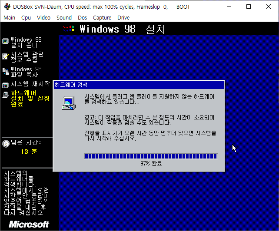Click the 시스템 재시작 step text

click(30, 84)
